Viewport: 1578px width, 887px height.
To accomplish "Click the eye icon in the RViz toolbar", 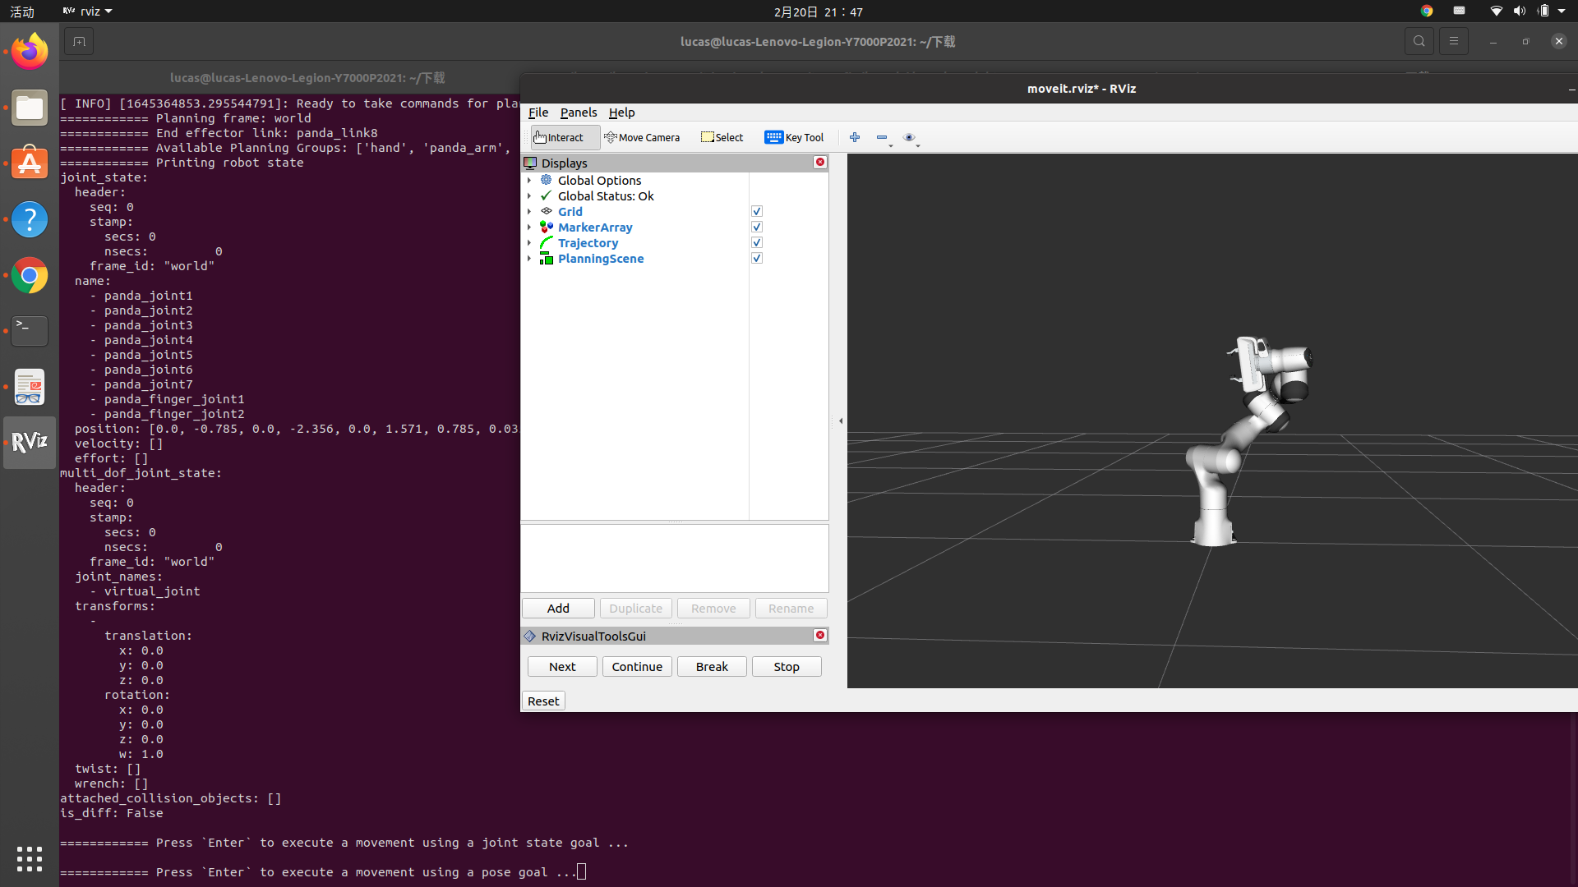I will (x=909, y=138).
